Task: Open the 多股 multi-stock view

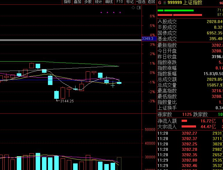Action: click(x=88, y=2)
